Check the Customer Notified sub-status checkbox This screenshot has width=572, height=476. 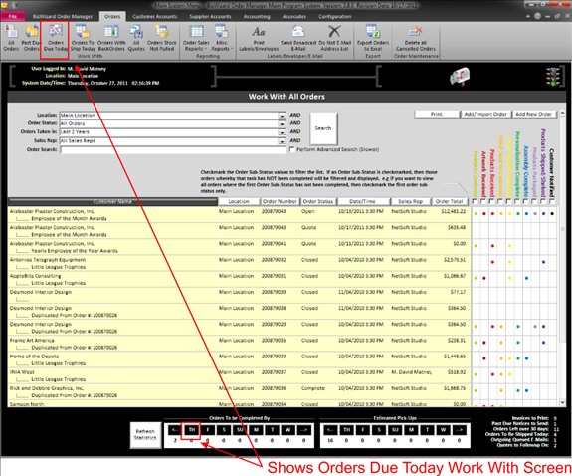click(x=552, y=201)
